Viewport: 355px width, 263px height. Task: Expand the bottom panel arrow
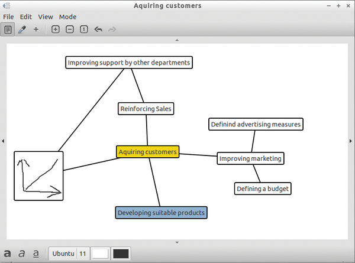[x=177, y=242]
